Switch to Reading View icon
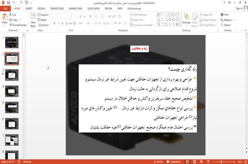This screenshot has width=248, height=164. 201,162
